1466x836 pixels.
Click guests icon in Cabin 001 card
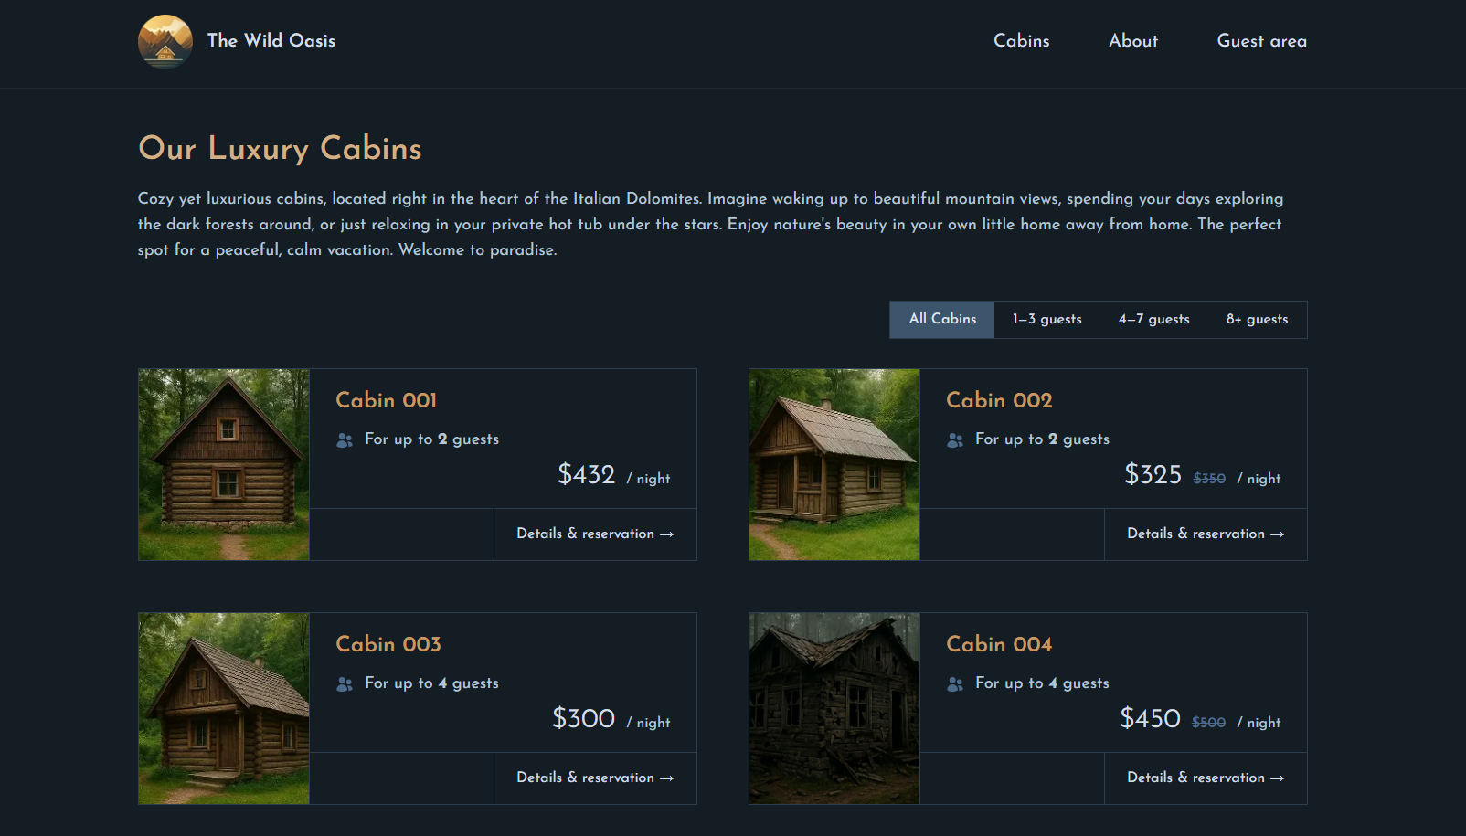tap(345, 440)
